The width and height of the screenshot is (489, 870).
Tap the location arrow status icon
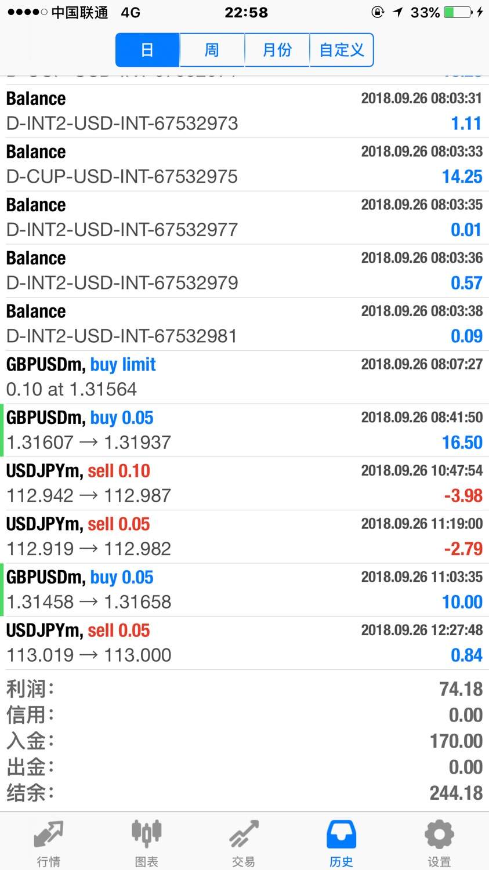coord(398,12)
